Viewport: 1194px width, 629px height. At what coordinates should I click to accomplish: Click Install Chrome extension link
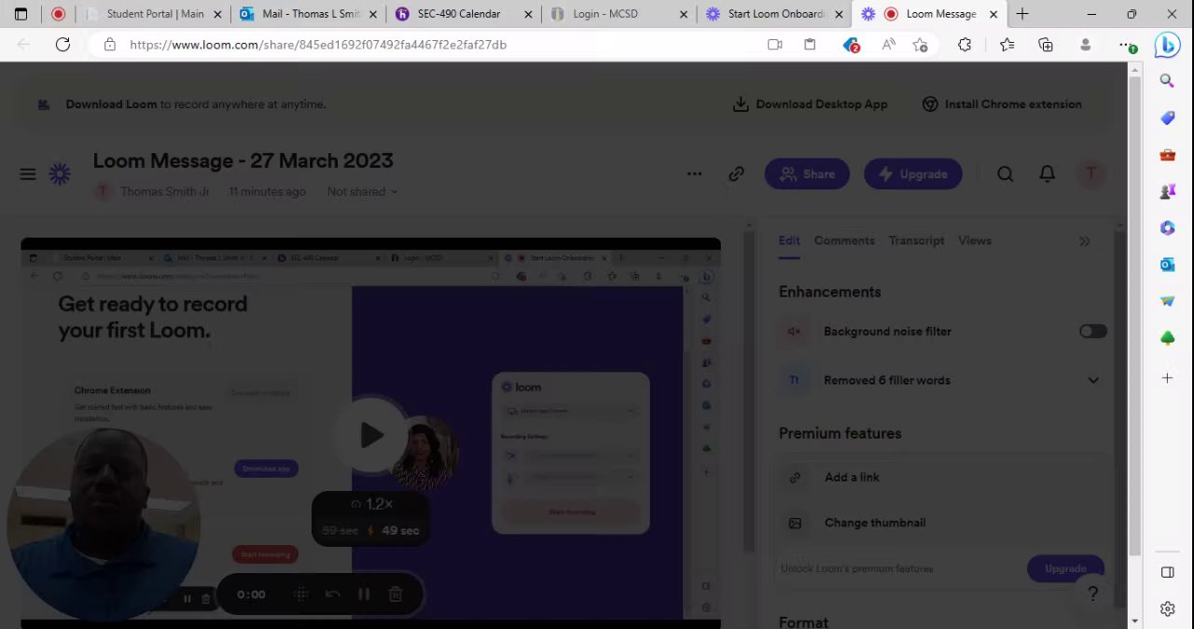click(x=1002, y=105)
